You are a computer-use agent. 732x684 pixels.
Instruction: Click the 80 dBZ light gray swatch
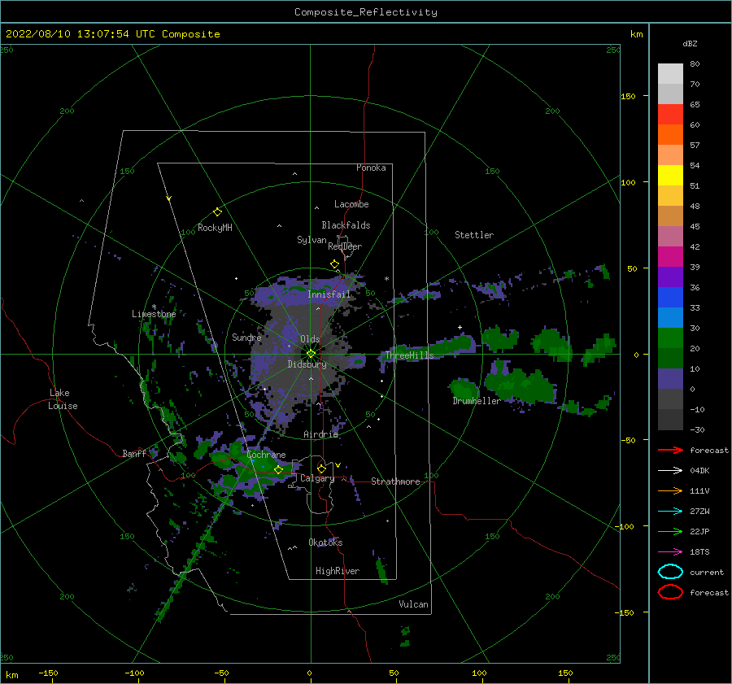click(x=670, y=73)
